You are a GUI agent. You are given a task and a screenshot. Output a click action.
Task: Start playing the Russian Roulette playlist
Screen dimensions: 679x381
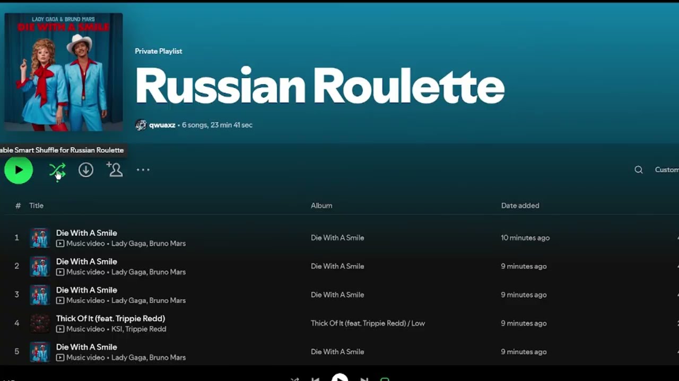[x=19, y=170]
